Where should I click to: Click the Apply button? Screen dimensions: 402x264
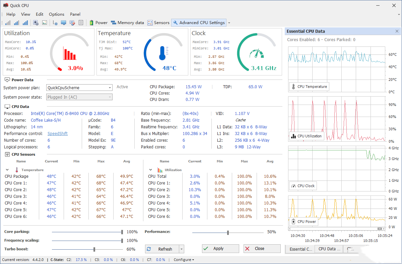click(220, 249)
